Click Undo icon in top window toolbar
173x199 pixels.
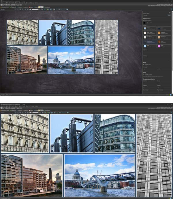coord(15,9)
